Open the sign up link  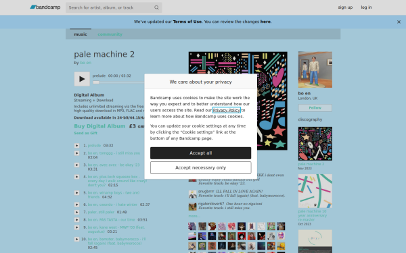tap(345, 7)
